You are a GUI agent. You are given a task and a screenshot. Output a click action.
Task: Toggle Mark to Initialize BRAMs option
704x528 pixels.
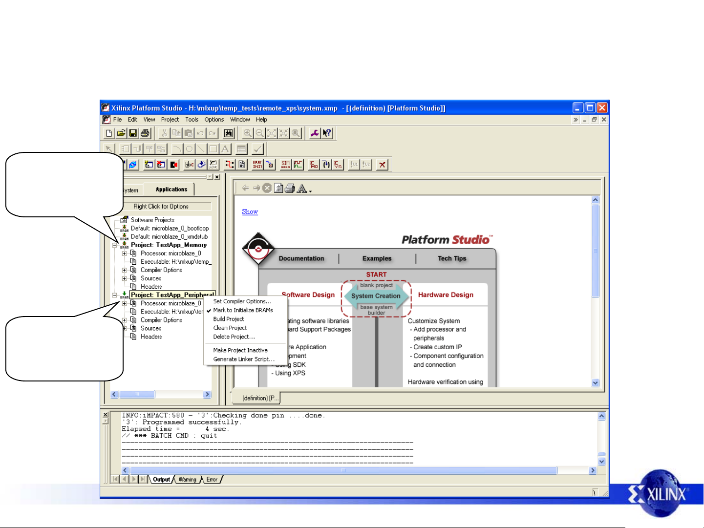click(x=243, y=310)
